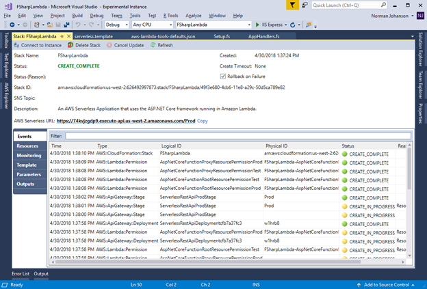Open the File menu
This screenshot has height=289, width=427.
(x=8, y=16)
